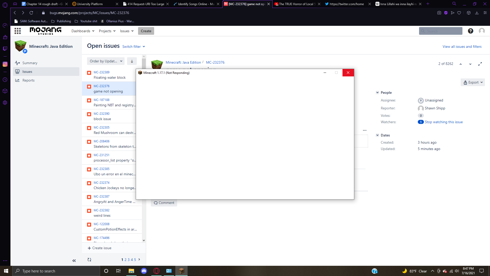Go to next issue using down chevron
Image resolution: width=490 pixels, height=276 pixels.
[470, 64]
